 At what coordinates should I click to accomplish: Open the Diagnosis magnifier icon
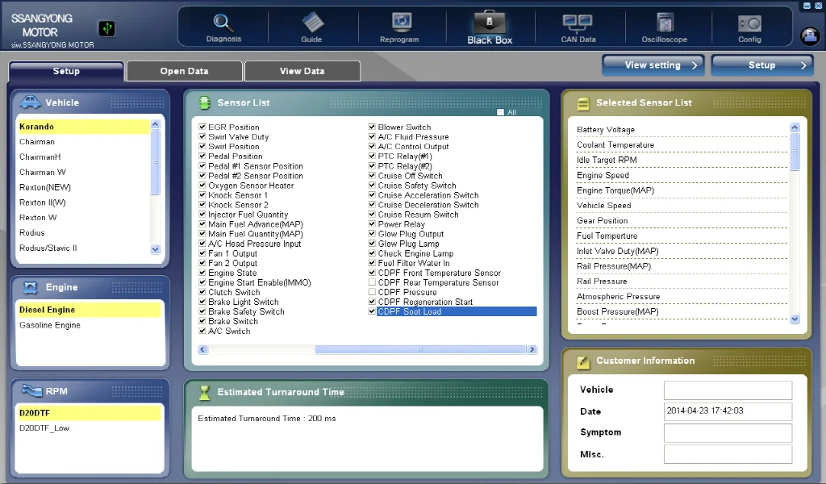[x=223, y=23]
